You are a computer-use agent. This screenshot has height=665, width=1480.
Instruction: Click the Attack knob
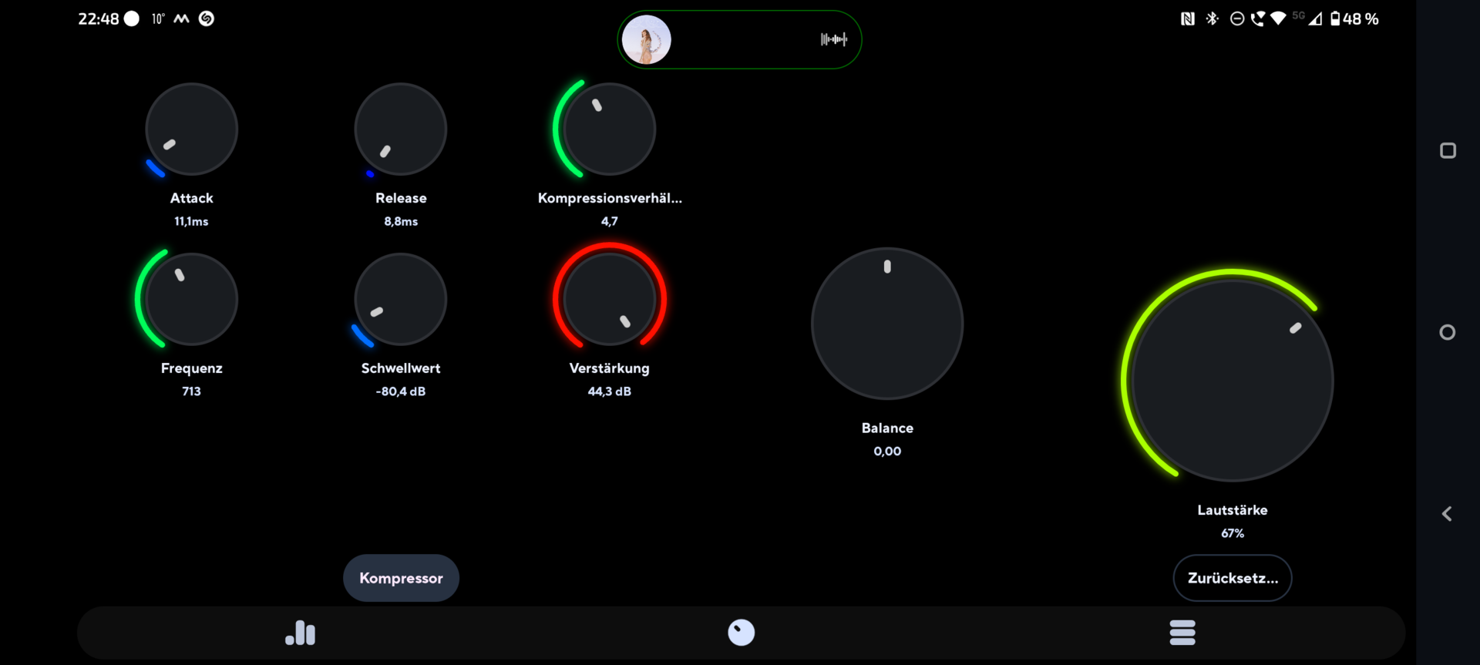(x=191, y=129)
